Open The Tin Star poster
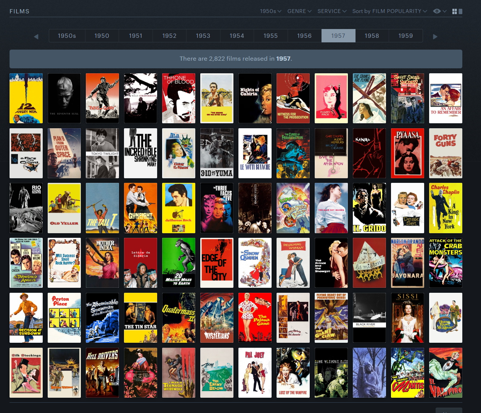The image size is (481, 413). pos(140,318)
